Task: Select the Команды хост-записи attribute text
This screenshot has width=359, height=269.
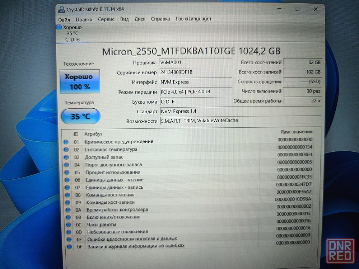Action: pyautogui.click(x=111, y=202)
